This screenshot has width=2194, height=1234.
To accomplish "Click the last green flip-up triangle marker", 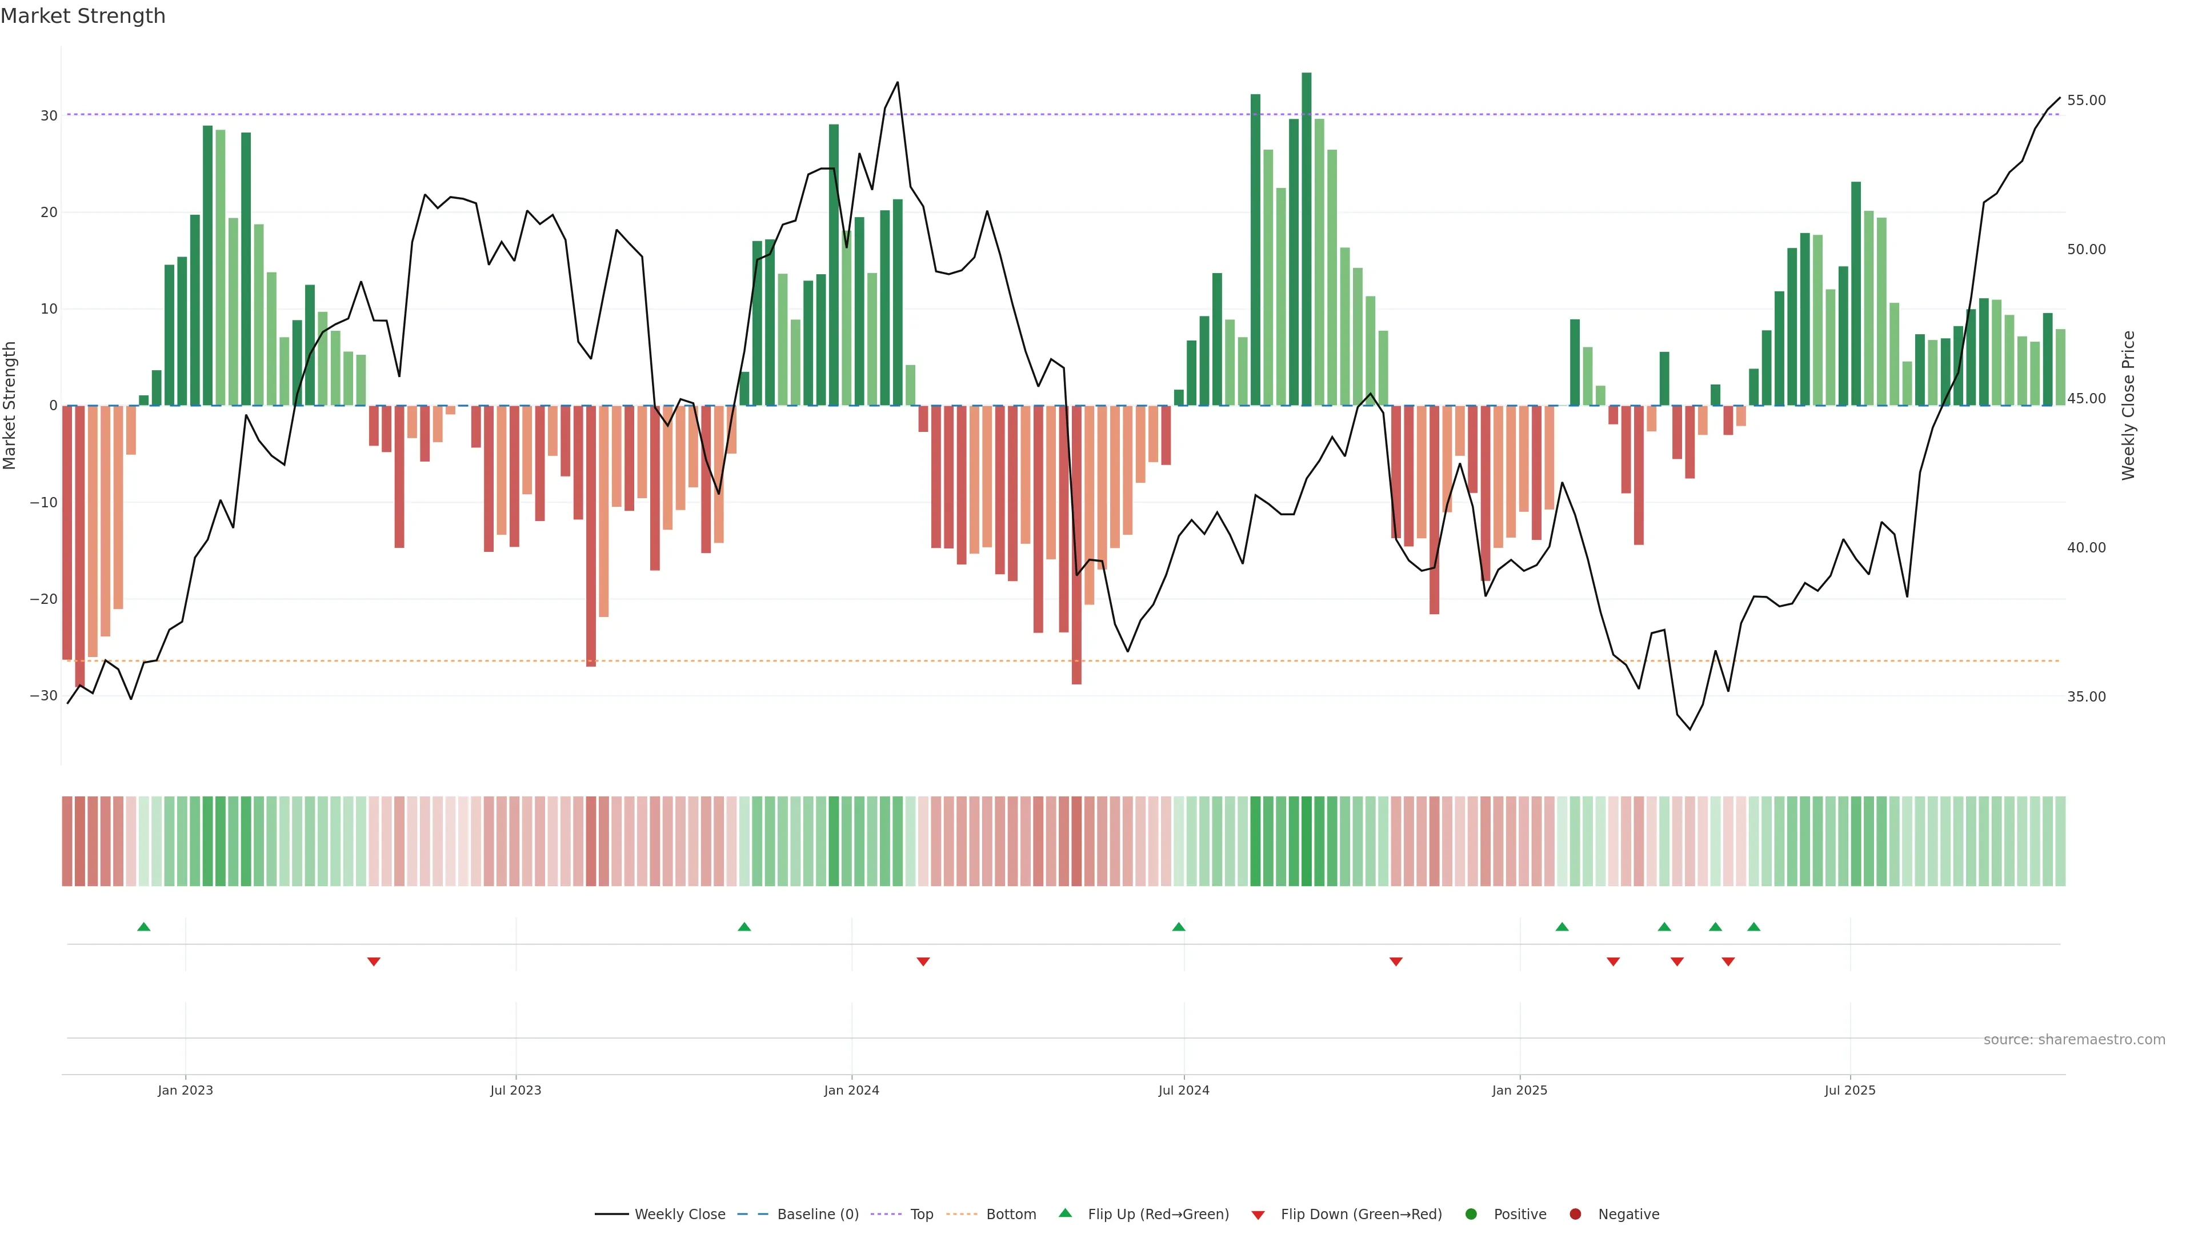I will 1753,927.
